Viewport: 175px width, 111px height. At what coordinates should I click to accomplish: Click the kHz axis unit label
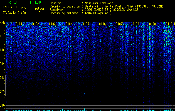[x=3, y=22]
